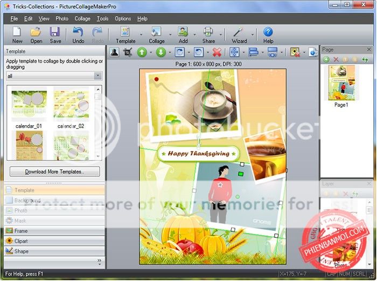The width and height of the screenshot is (377, 281).
Task: Click the align objects icon
Action: coord(254,52)
